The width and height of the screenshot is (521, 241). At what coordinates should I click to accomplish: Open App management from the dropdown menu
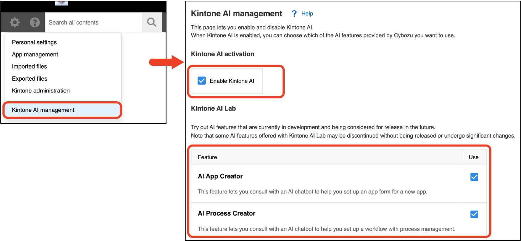(x=35, y=54)
